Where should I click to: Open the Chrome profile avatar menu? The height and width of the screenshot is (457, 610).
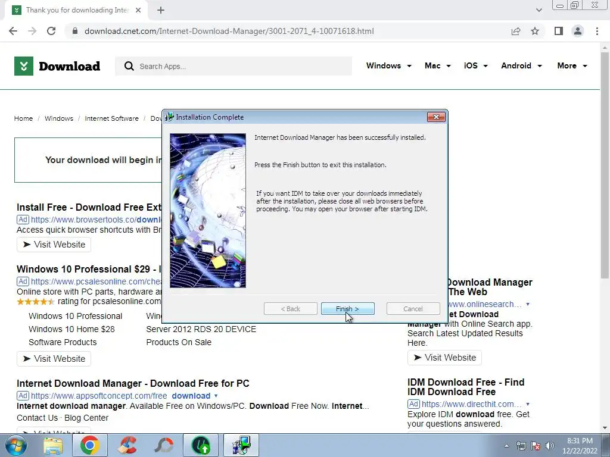pos(578,31)
